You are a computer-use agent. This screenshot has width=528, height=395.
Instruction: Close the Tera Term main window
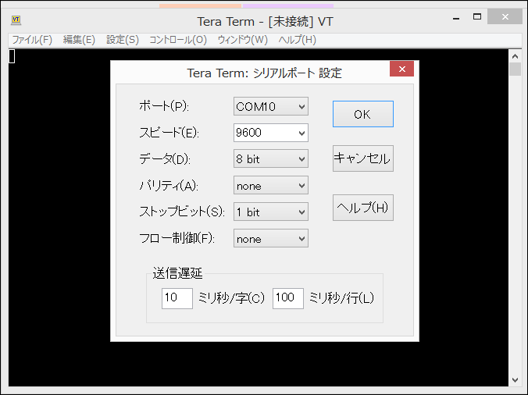coord(505,17)
